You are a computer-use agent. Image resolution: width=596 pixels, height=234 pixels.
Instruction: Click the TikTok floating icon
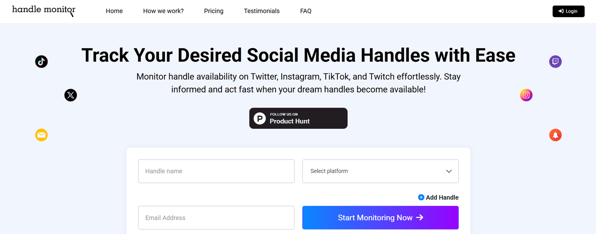pyautogui.click(x=41, y=62)
